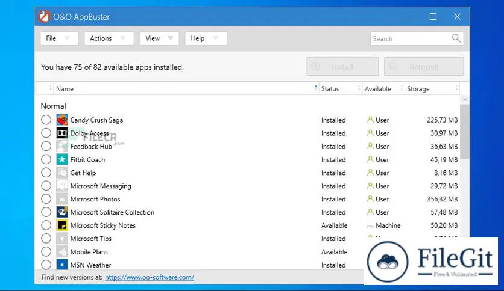Viewport: 504px width, 291px height.
Task: Click the Available status for Mobile Plans
Action: point(334,251)
